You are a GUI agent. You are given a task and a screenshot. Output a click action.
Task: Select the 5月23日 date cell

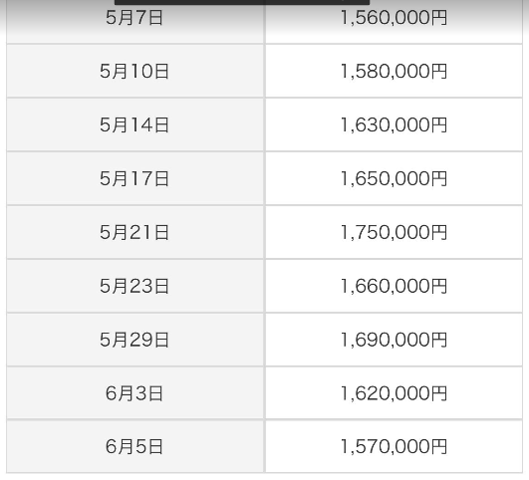click(x=134, y=286)
